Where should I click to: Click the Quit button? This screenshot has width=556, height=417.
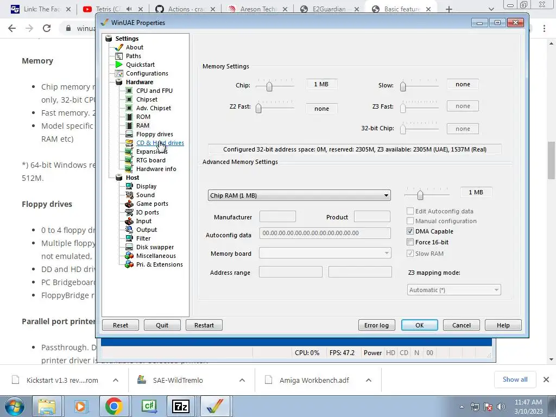point(162,325)
